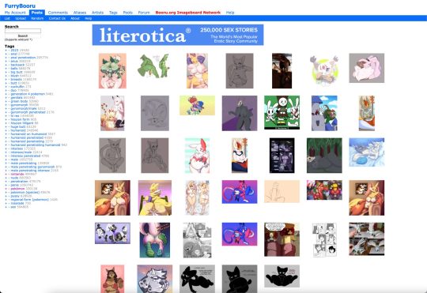Image resolution: width=427 pixels, height=293 pixels.
Task: Add the 2023 tag with its plus sign
Action: click(6, 51)
